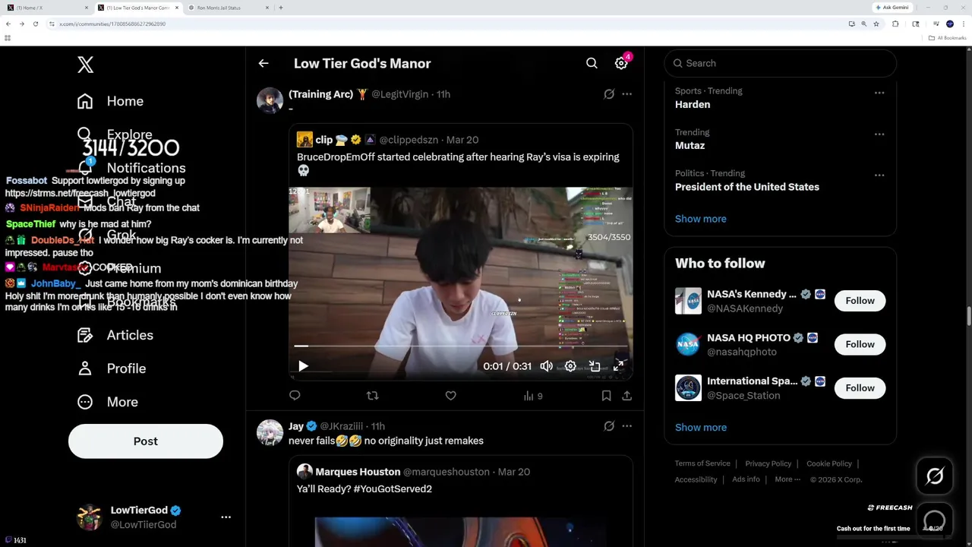Open Ads info footer link

(x=746, y=480)
